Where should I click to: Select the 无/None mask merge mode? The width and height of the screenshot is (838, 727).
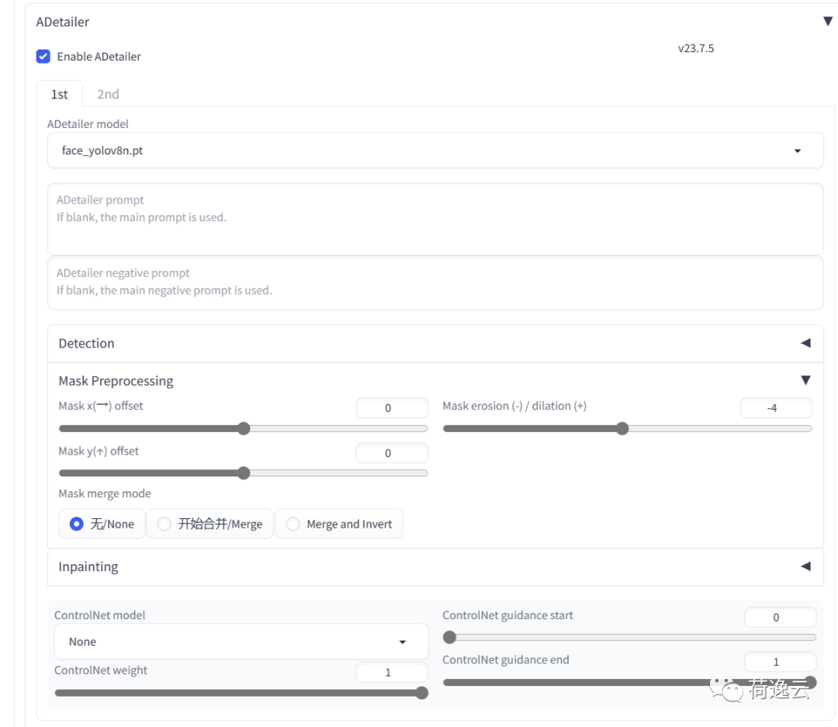click(77, 524)
